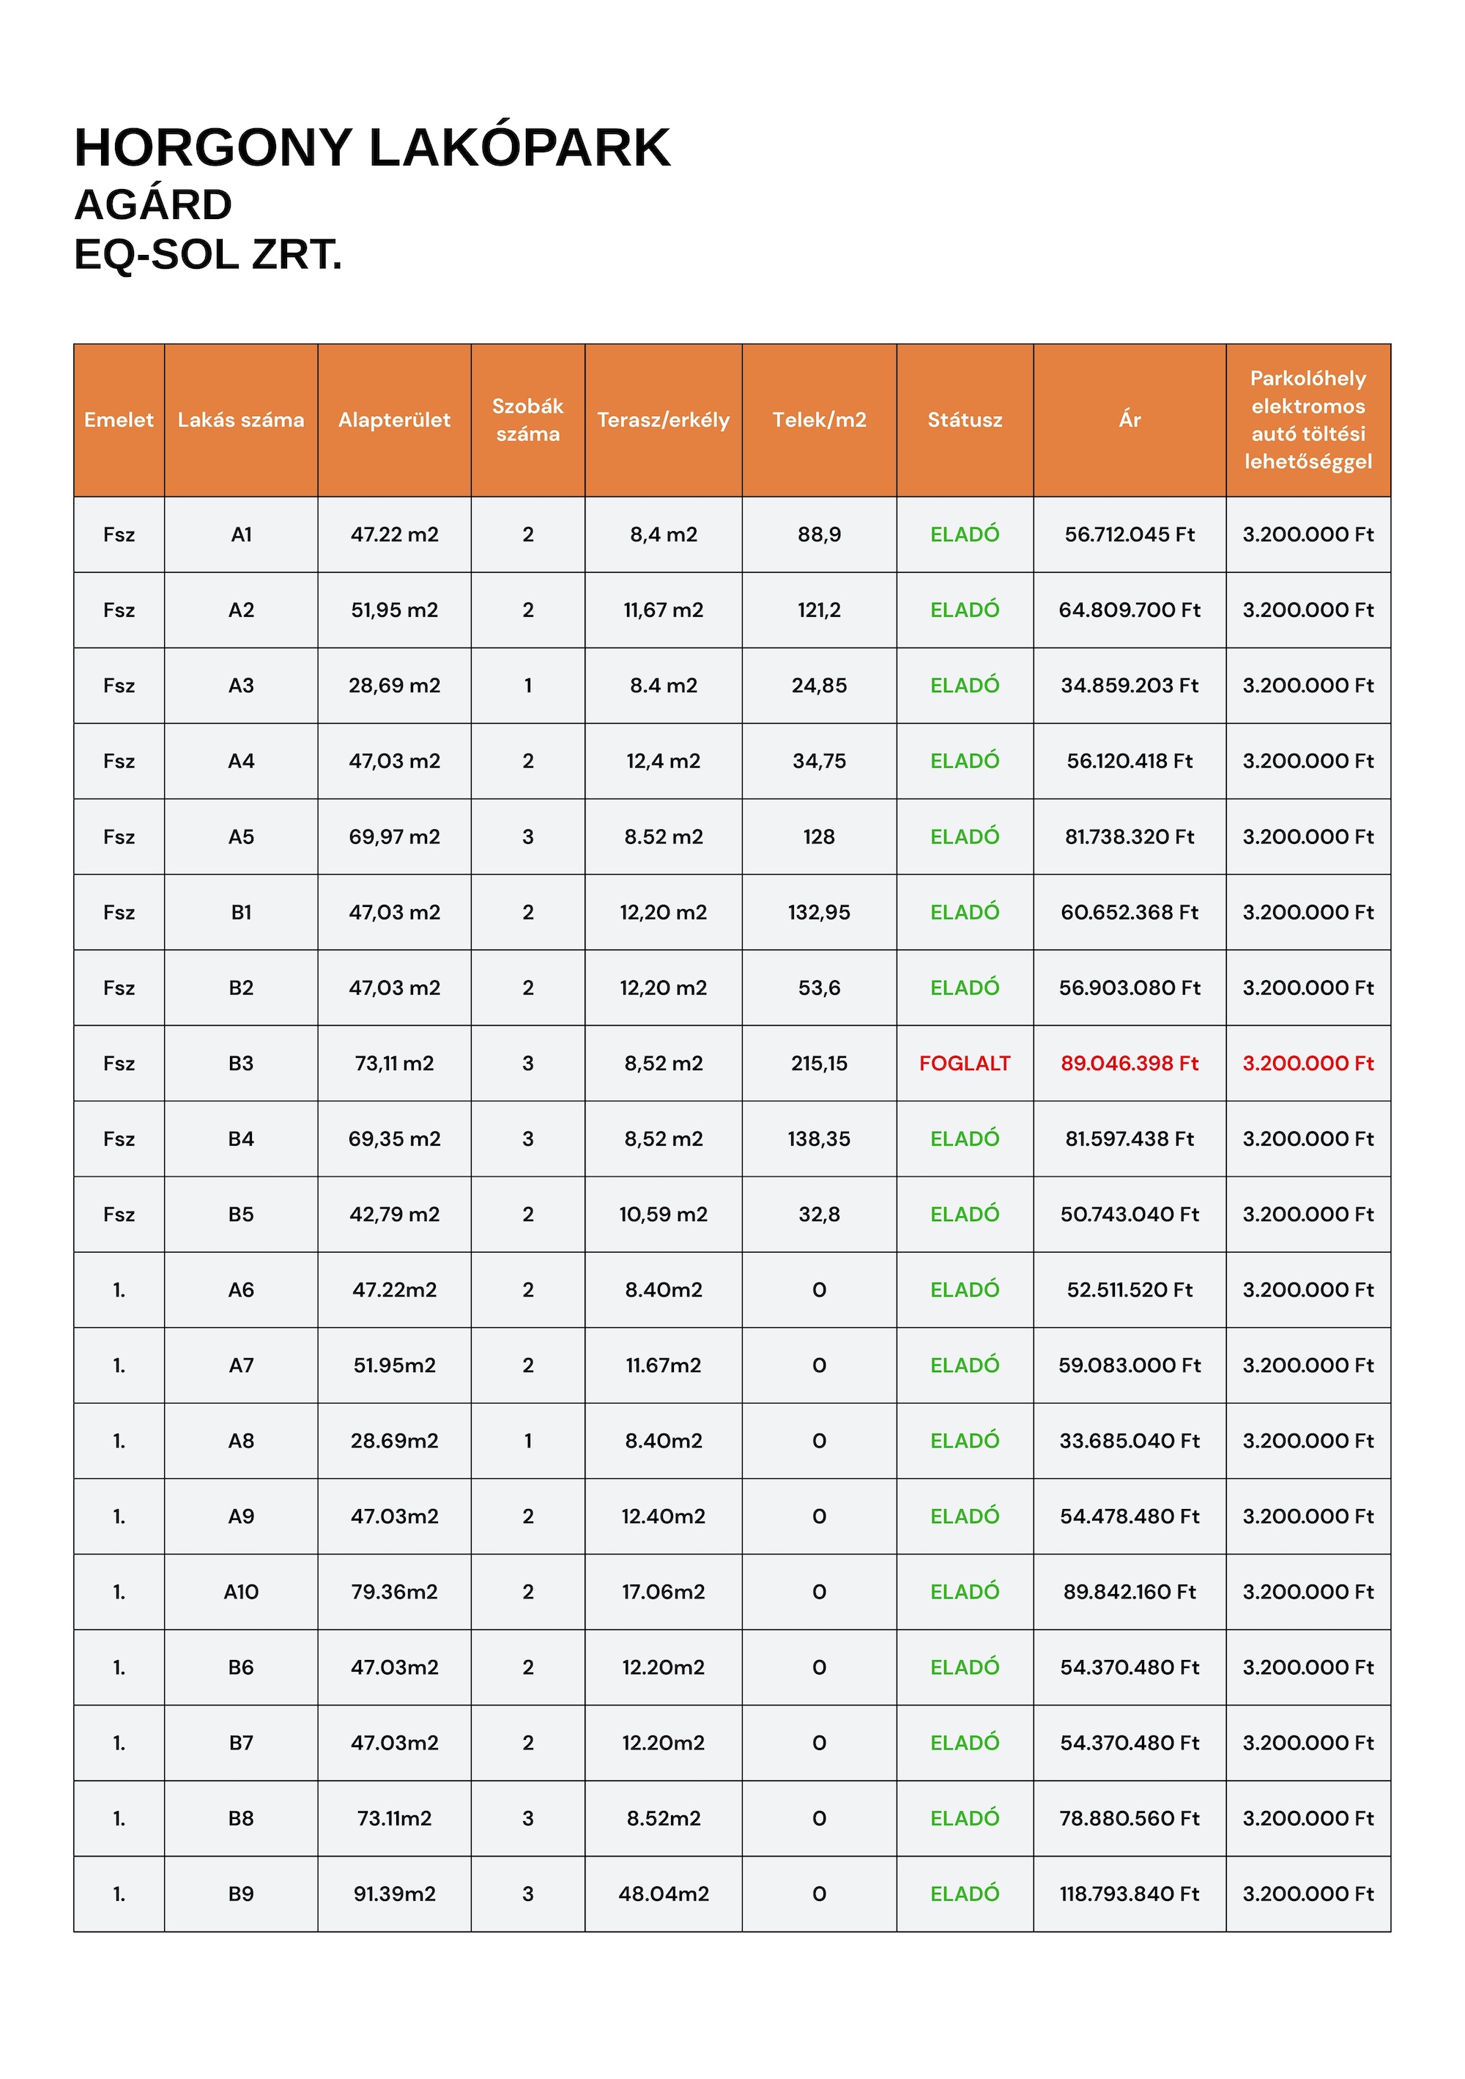This screenshot has height=2079, width=1465.
Task: Click the 118.793.840 Ft price cell
Action: coord(1129,1894)
